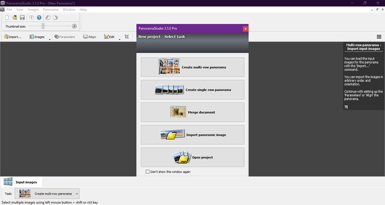Viewport: 385px width, 205px height.
Task: Open help via blue question mark icon
Action: [39, 17]
